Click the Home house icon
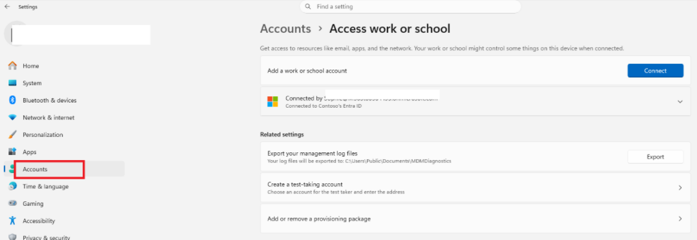Screen dimensions: 697x240 tap(12, 66)
